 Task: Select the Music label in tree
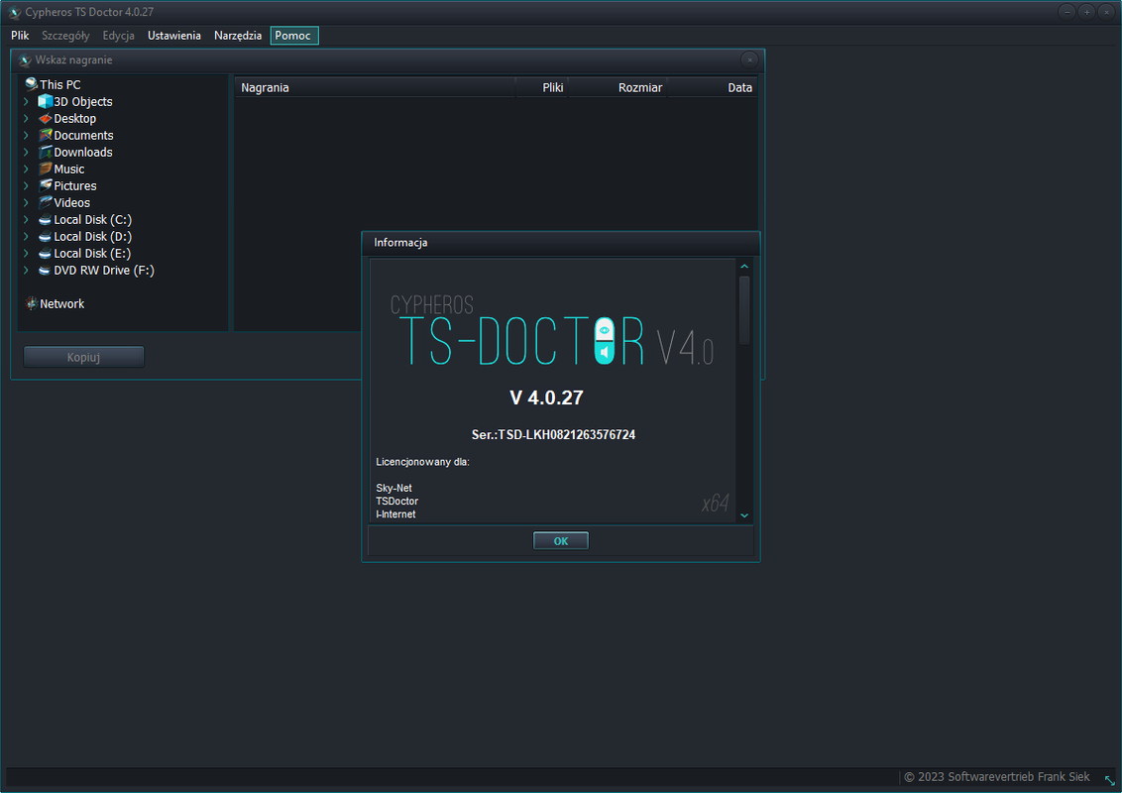[x=69, y=169]
